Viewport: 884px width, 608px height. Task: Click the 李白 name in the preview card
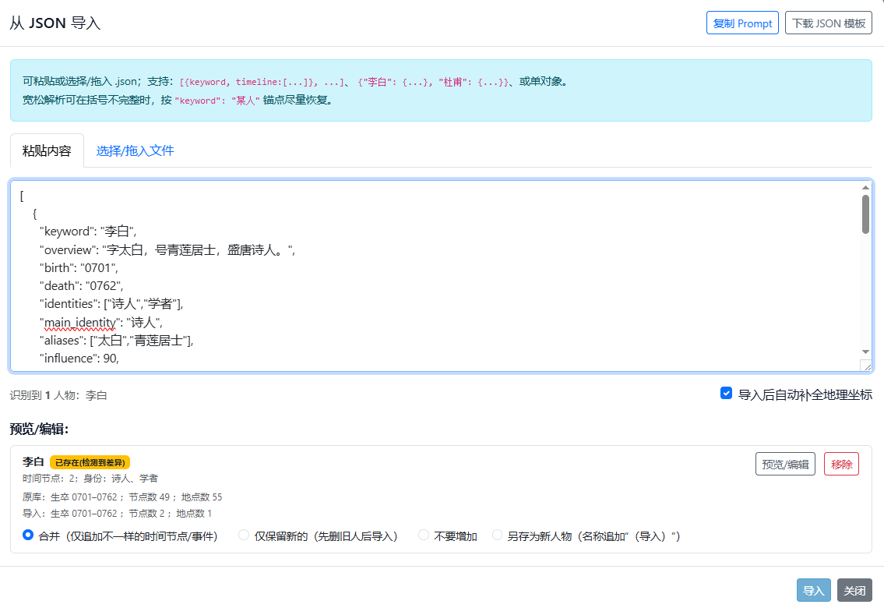click(33, 462)
